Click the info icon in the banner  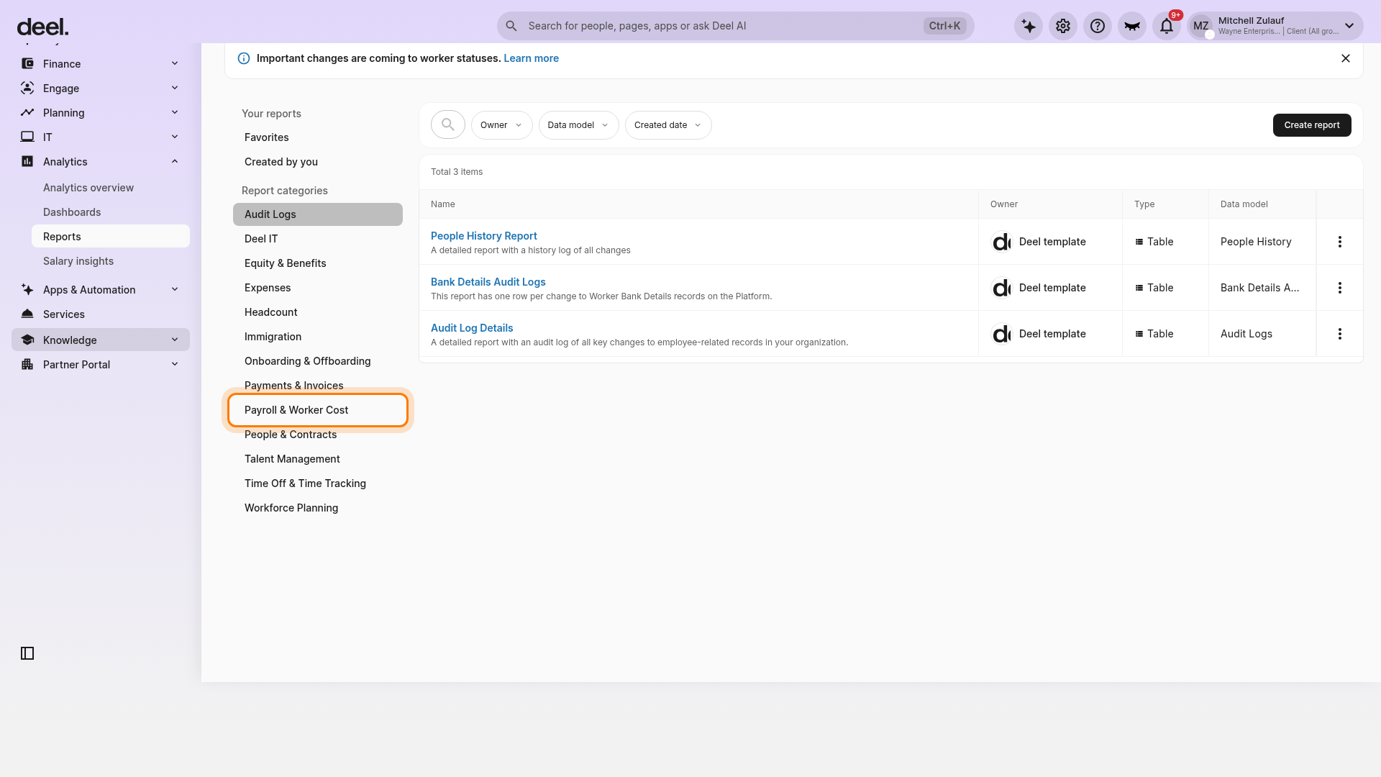click(x=244, y=58)
